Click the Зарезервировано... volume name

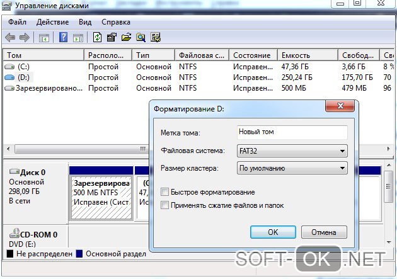(49, 88)
